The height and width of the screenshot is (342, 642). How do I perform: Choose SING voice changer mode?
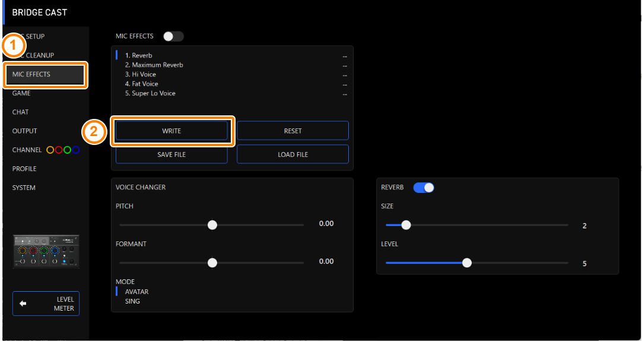pos(132,301)
